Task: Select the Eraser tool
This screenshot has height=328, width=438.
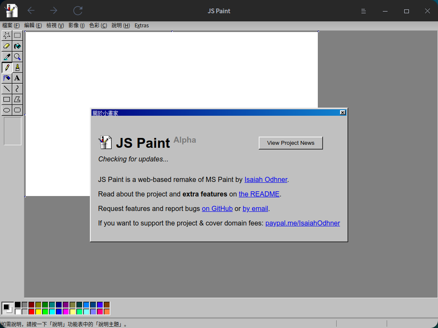Action: coord(7,46)
